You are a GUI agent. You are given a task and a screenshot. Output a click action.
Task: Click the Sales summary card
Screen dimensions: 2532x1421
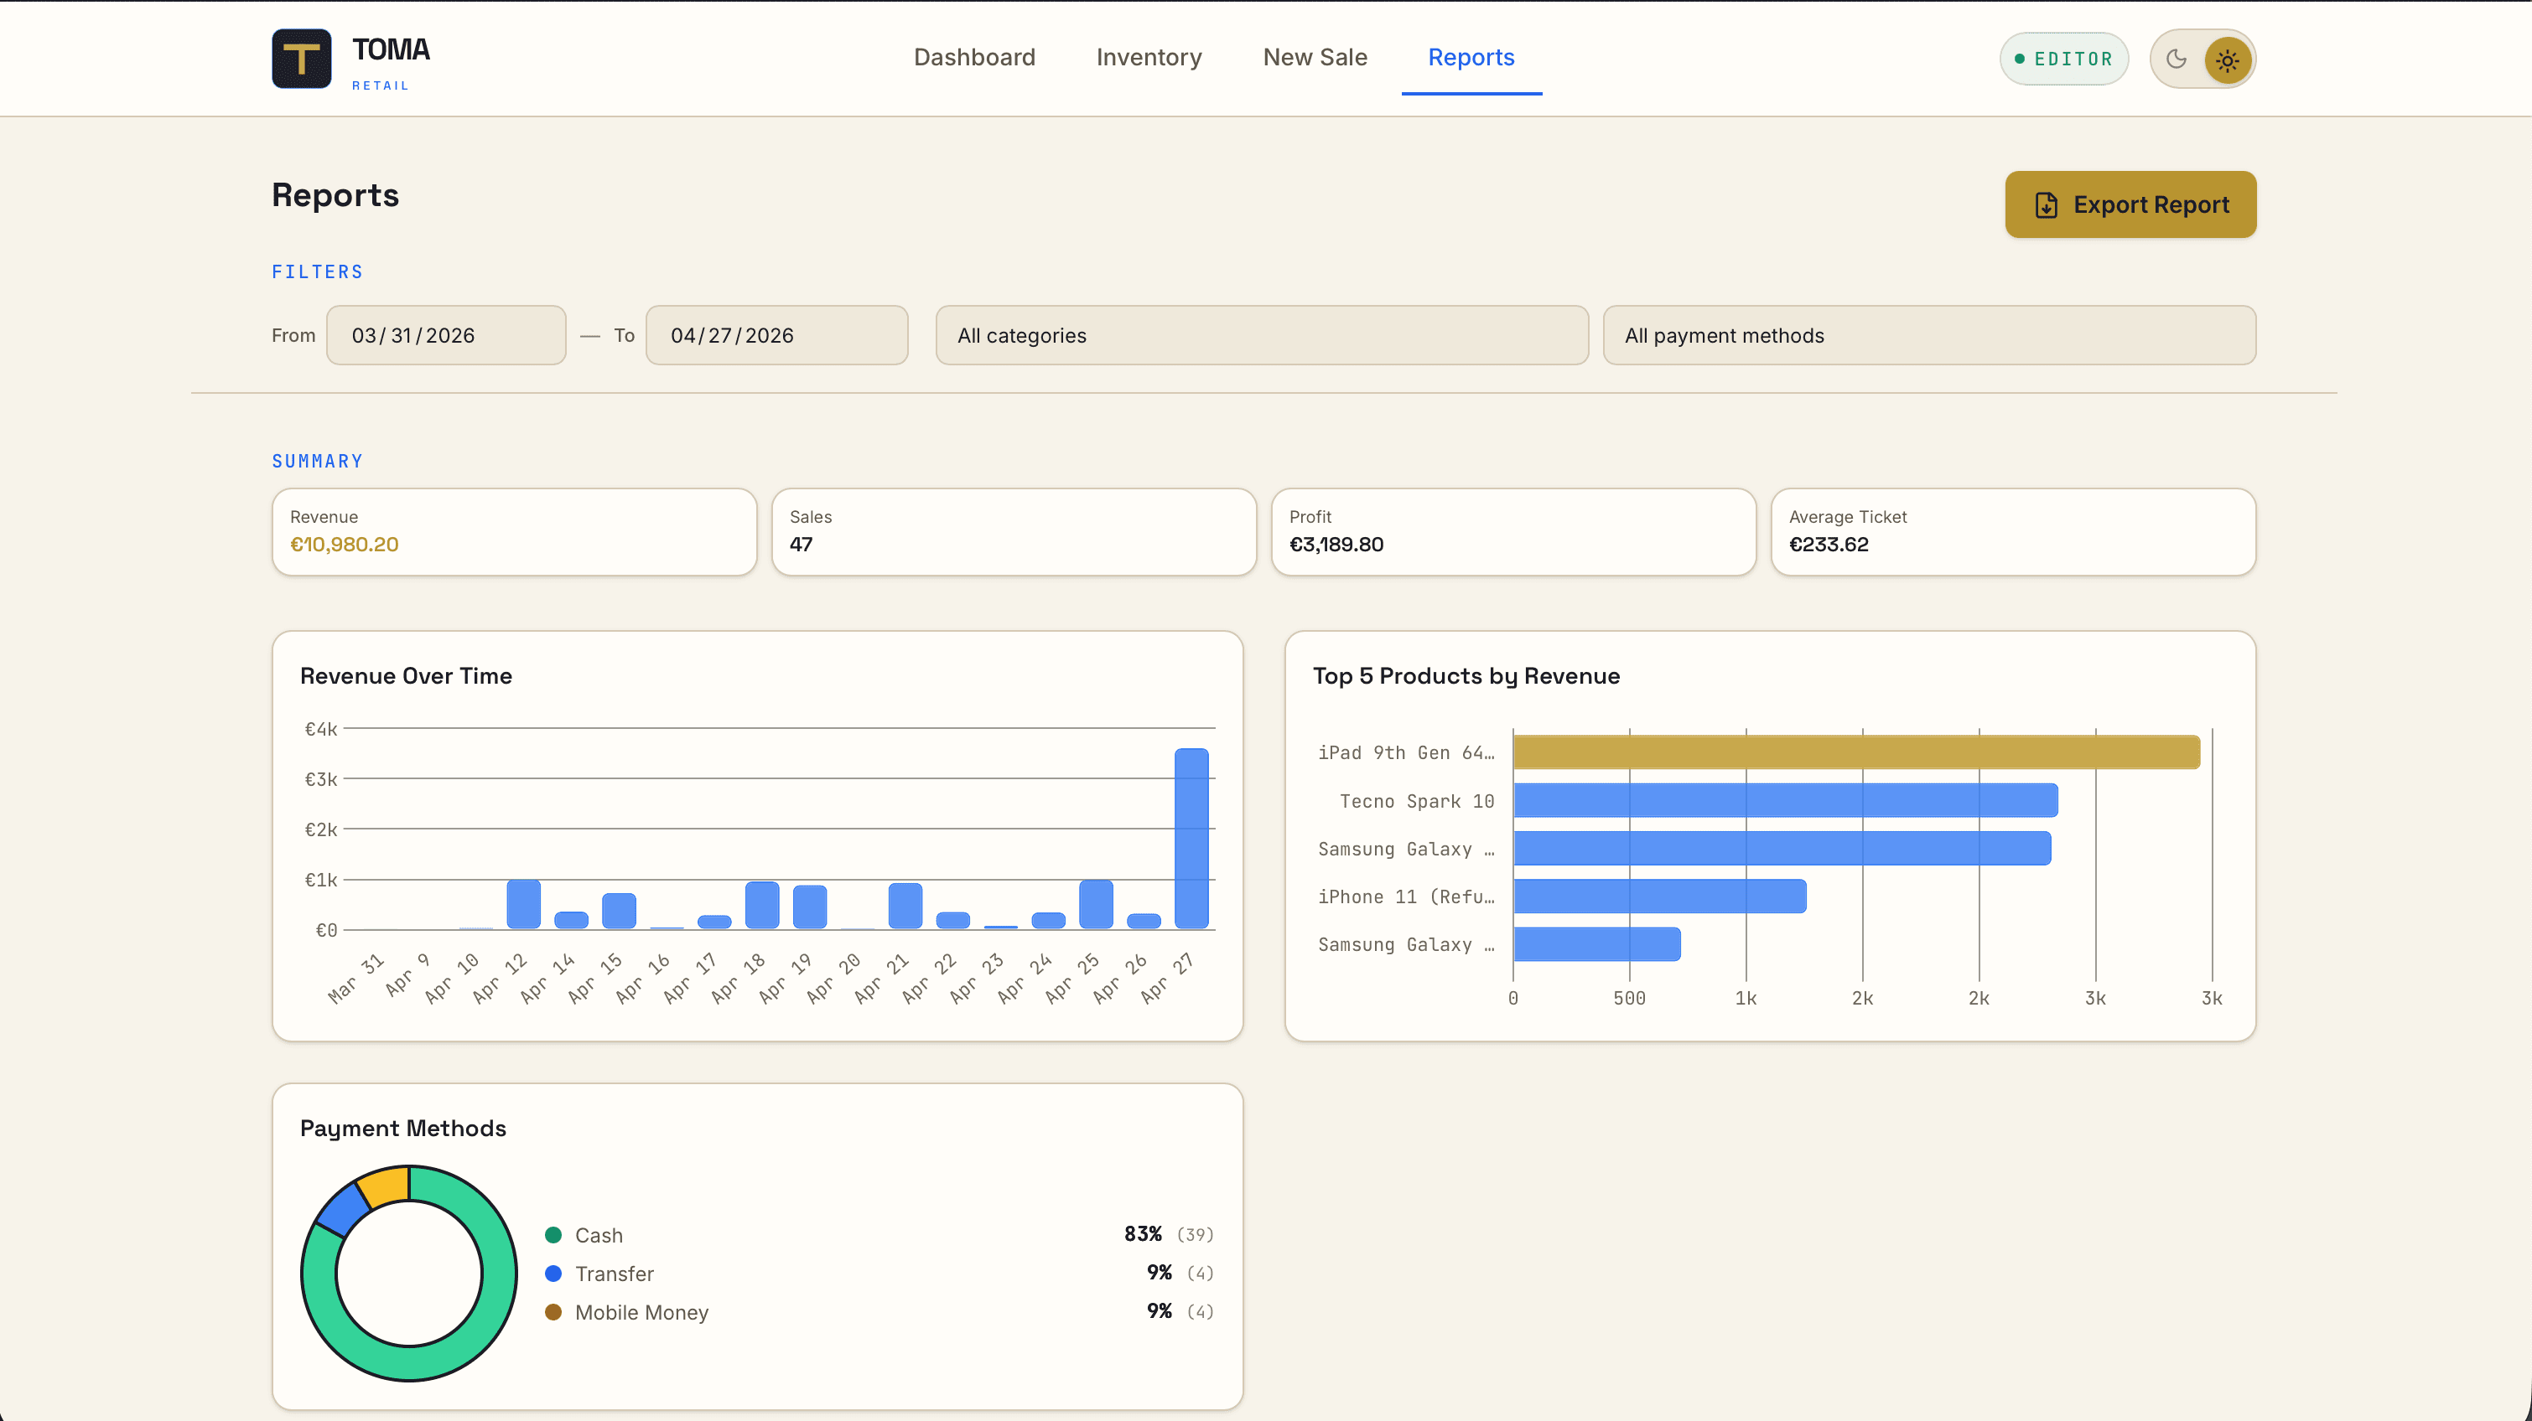[1014, 531]
